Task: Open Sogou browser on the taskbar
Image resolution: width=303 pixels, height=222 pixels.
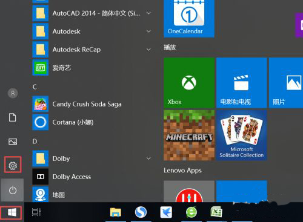Action: coord(141,212)
